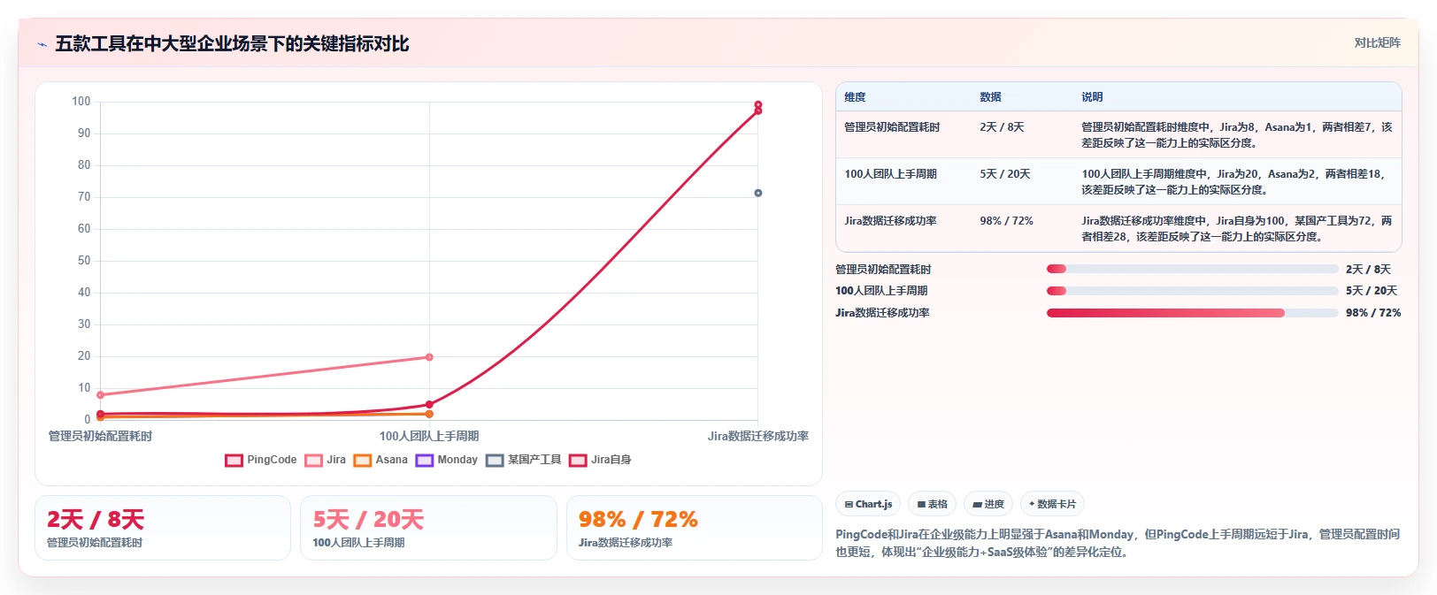Viewport: 1437px width, 595px height.
Task: Click table cell Jira数据迁移成功率
Action: point(890,221)
